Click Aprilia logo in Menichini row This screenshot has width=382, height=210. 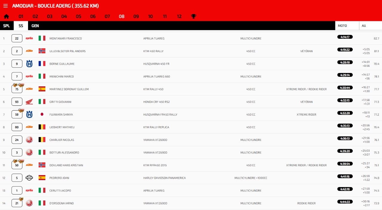click(29, 77)
